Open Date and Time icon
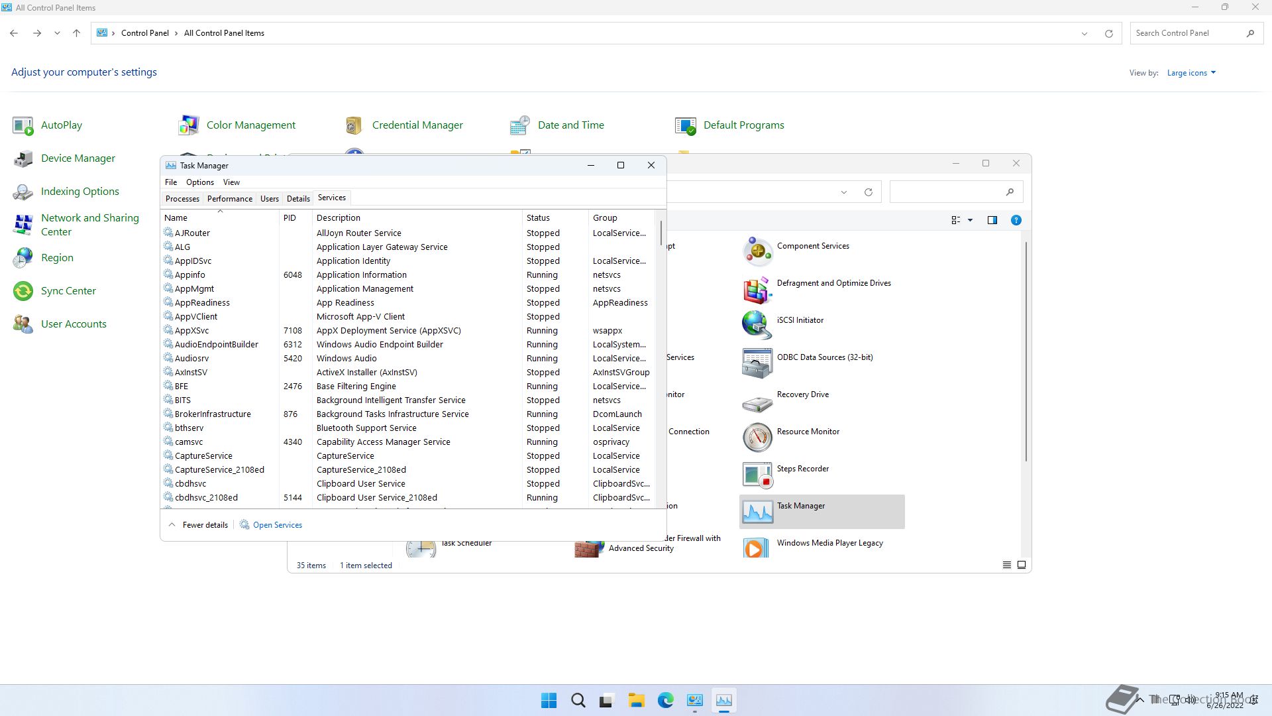Viewport: 1272px width, 716px height. point(520,125)
